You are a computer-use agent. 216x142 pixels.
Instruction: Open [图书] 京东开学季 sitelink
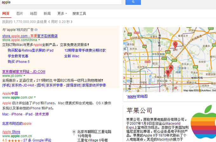point(50,85)
